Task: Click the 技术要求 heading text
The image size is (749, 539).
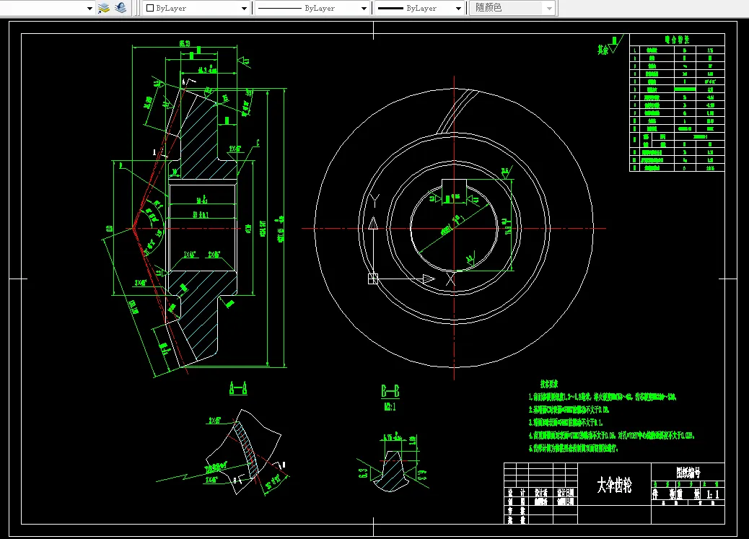Action: [x=549, y=384]
